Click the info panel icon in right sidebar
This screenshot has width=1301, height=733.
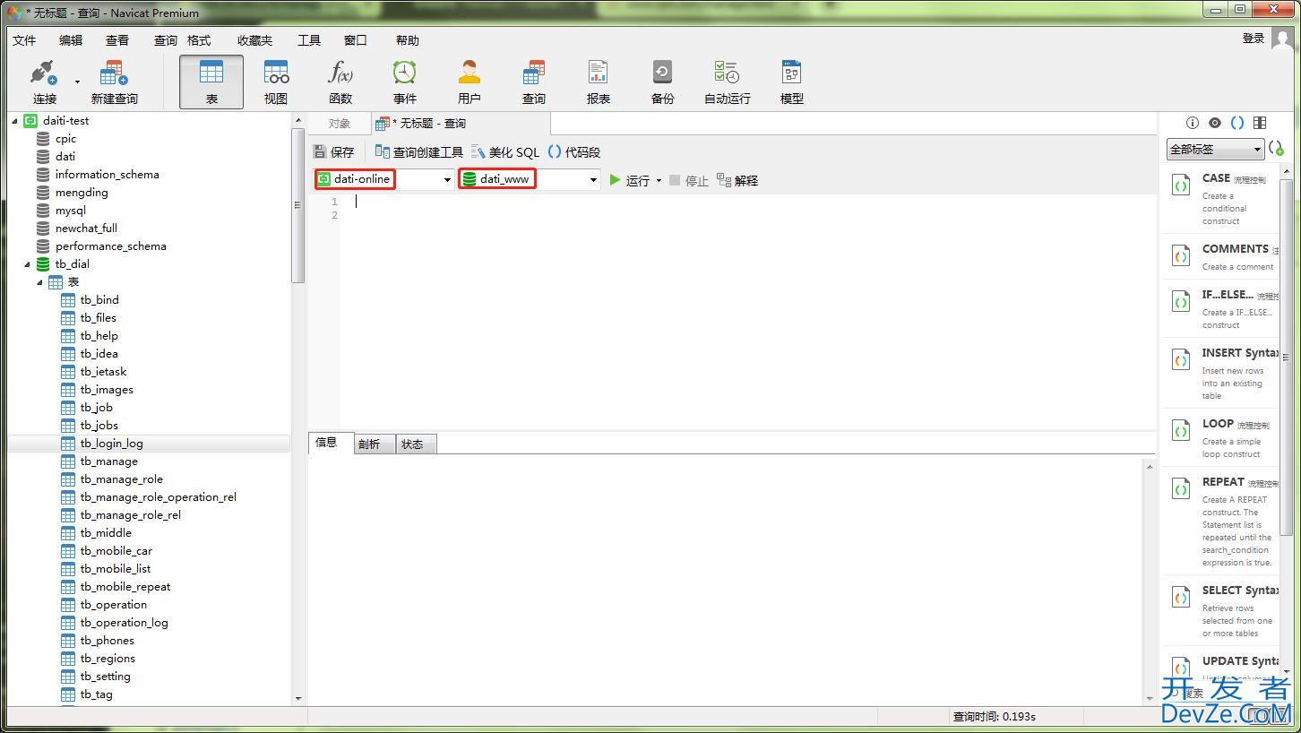click(x=1193, y=123)
